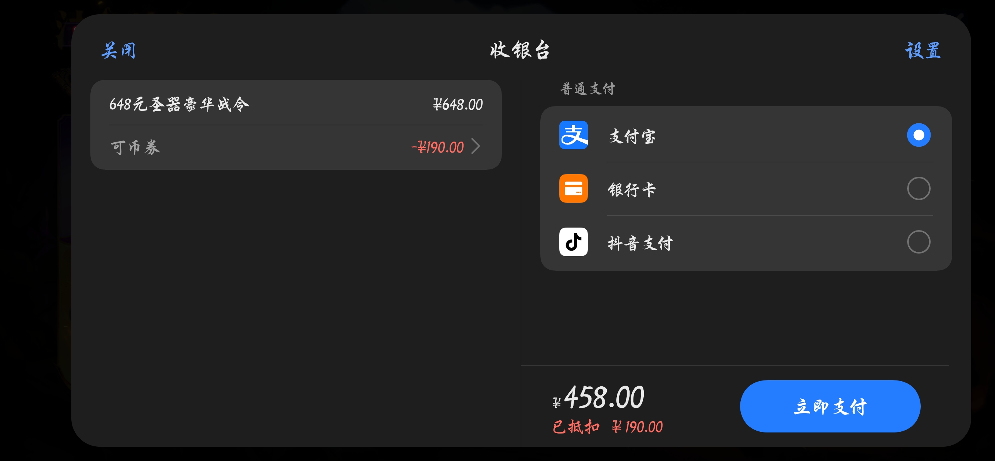995x461 pixels.
Task: Select the 抖音支付 radio button
Action: click(x=918, y=241)
